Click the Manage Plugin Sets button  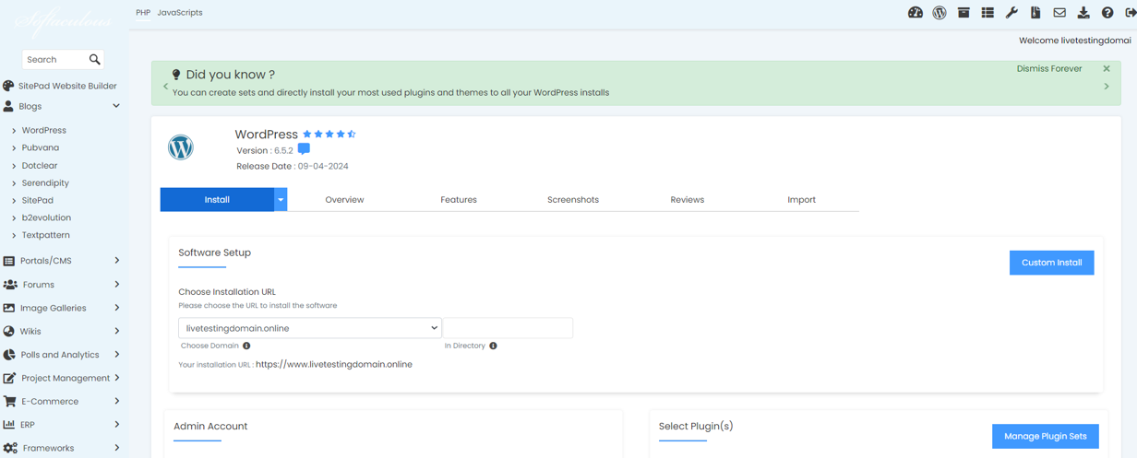[1046, 436]
